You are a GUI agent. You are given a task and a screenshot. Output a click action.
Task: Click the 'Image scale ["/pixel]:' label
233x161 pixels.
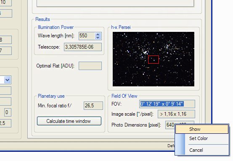point(132,114)
